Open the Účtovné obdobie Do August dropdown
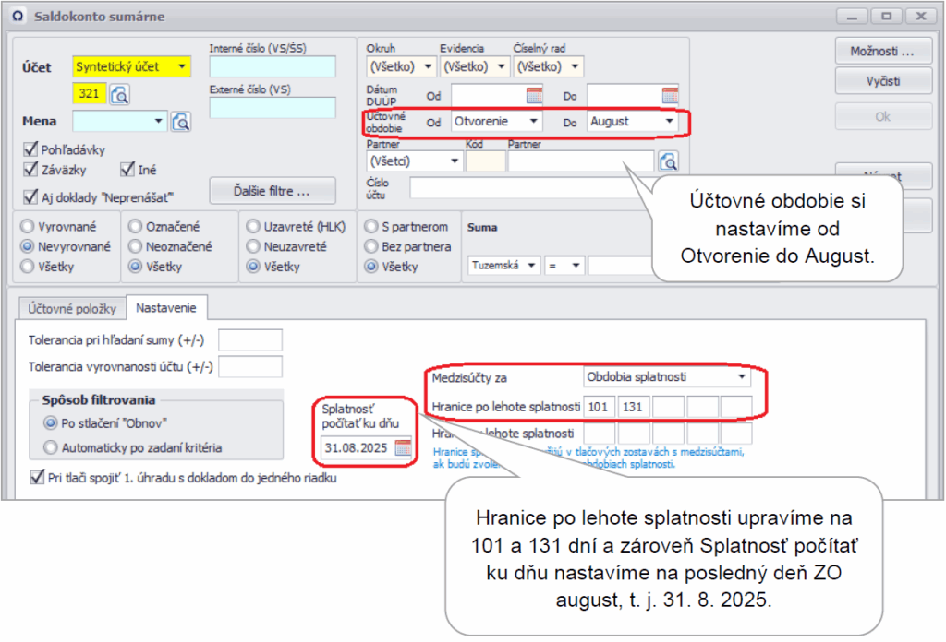 tap(668, 121)
